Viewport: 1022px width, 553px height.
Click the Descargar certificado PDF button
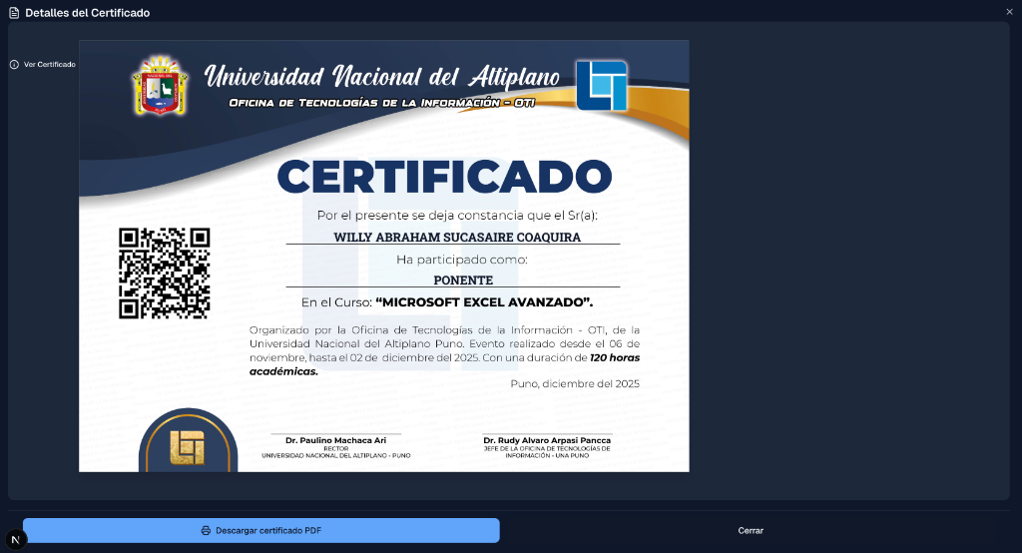coord(261,530)
